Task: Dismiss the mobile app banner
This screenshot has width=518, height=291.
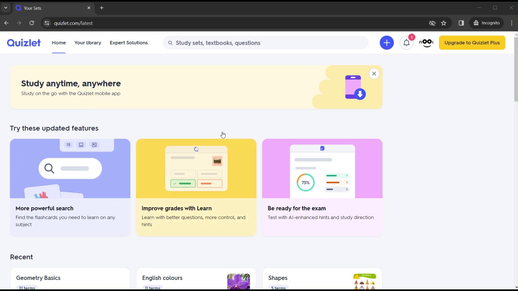Action: click(374, 74)
